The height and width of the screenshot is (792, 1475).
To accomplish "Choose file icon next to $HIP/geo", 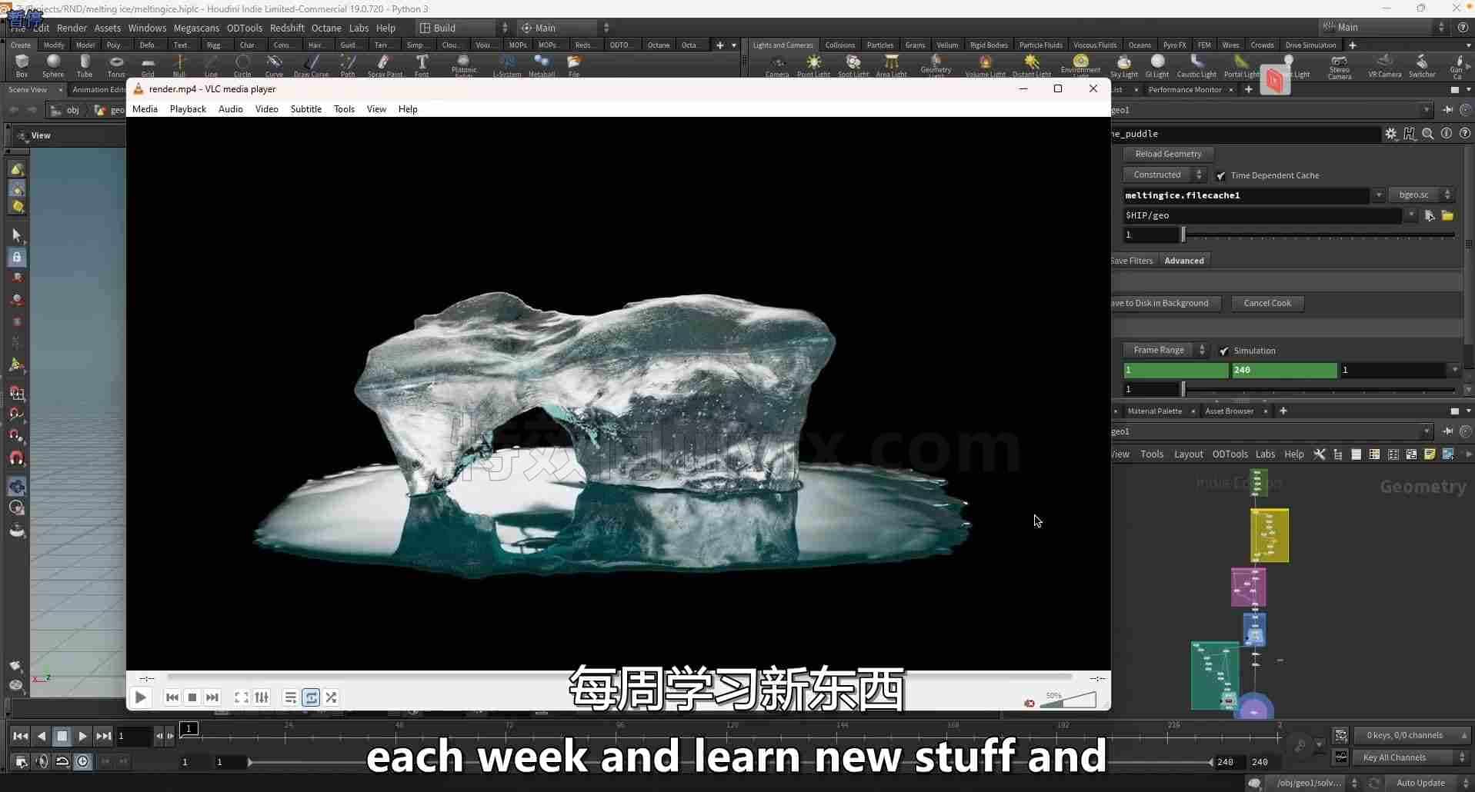I will pyautogui.click(x=1447, y=215).
